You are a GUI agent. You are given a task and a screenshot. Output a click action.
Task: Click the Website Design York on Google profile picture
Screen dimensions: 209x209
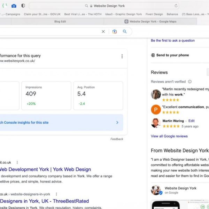(x=156, y=190)
